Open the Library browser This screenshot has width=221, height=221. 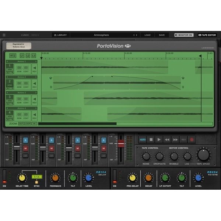[x=61, y=35]
